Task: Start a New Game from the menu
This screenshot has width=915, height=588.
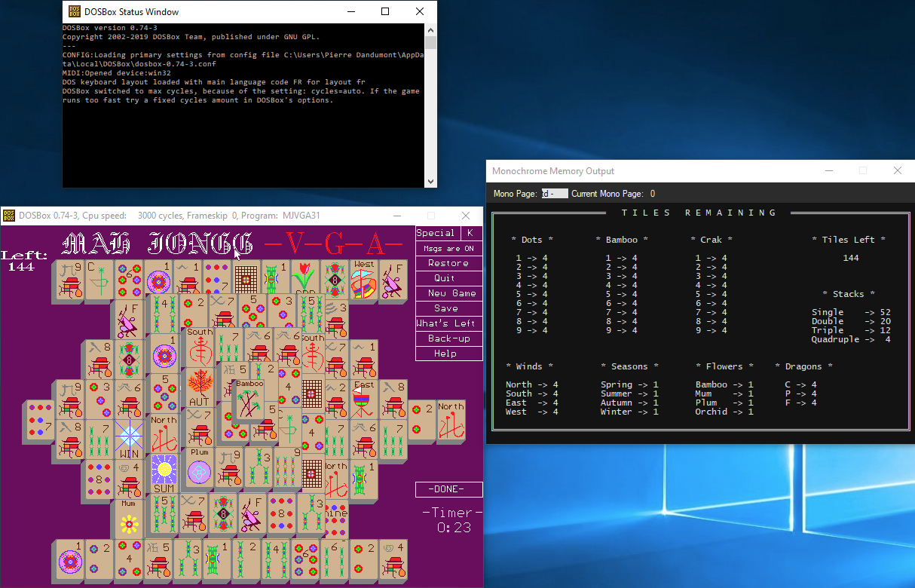Action: click(x=448, y=293)
